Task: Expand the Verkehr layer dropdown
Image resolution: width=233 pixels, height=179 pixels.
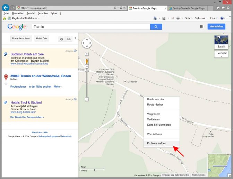Action: click(221, 54)
